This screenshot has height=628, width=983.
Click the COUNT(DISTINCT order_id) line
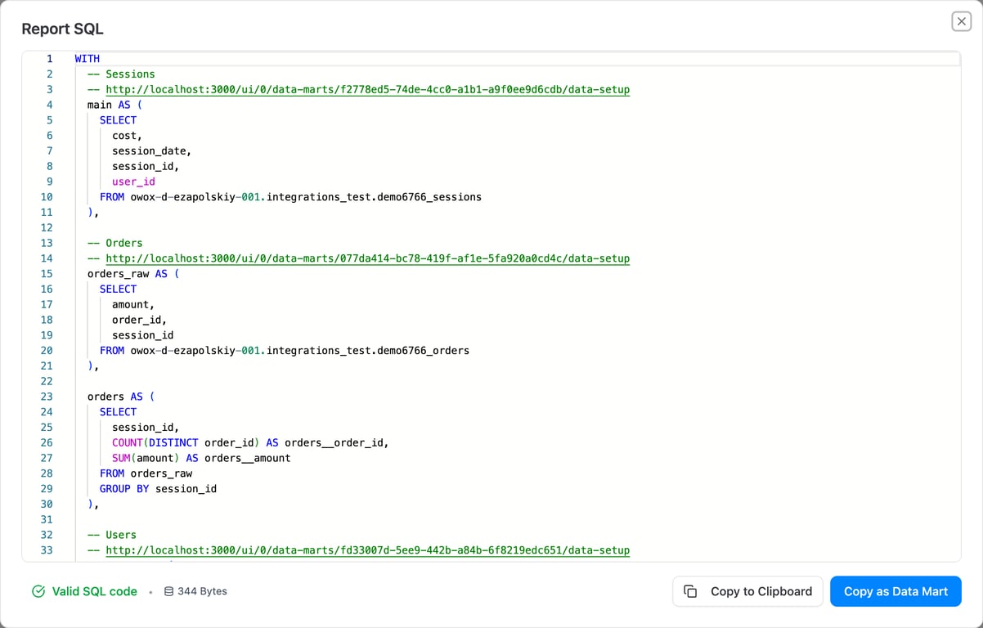[x=250, y=442]
